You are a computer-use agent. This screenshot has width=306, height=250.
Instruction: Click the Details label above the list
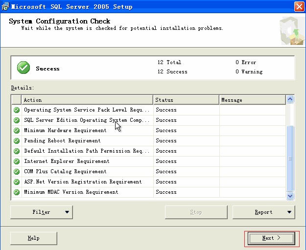23,88
